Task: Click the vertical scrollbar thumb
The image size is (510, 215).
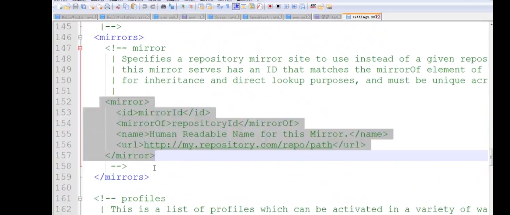Action: (x=491, y=157)
